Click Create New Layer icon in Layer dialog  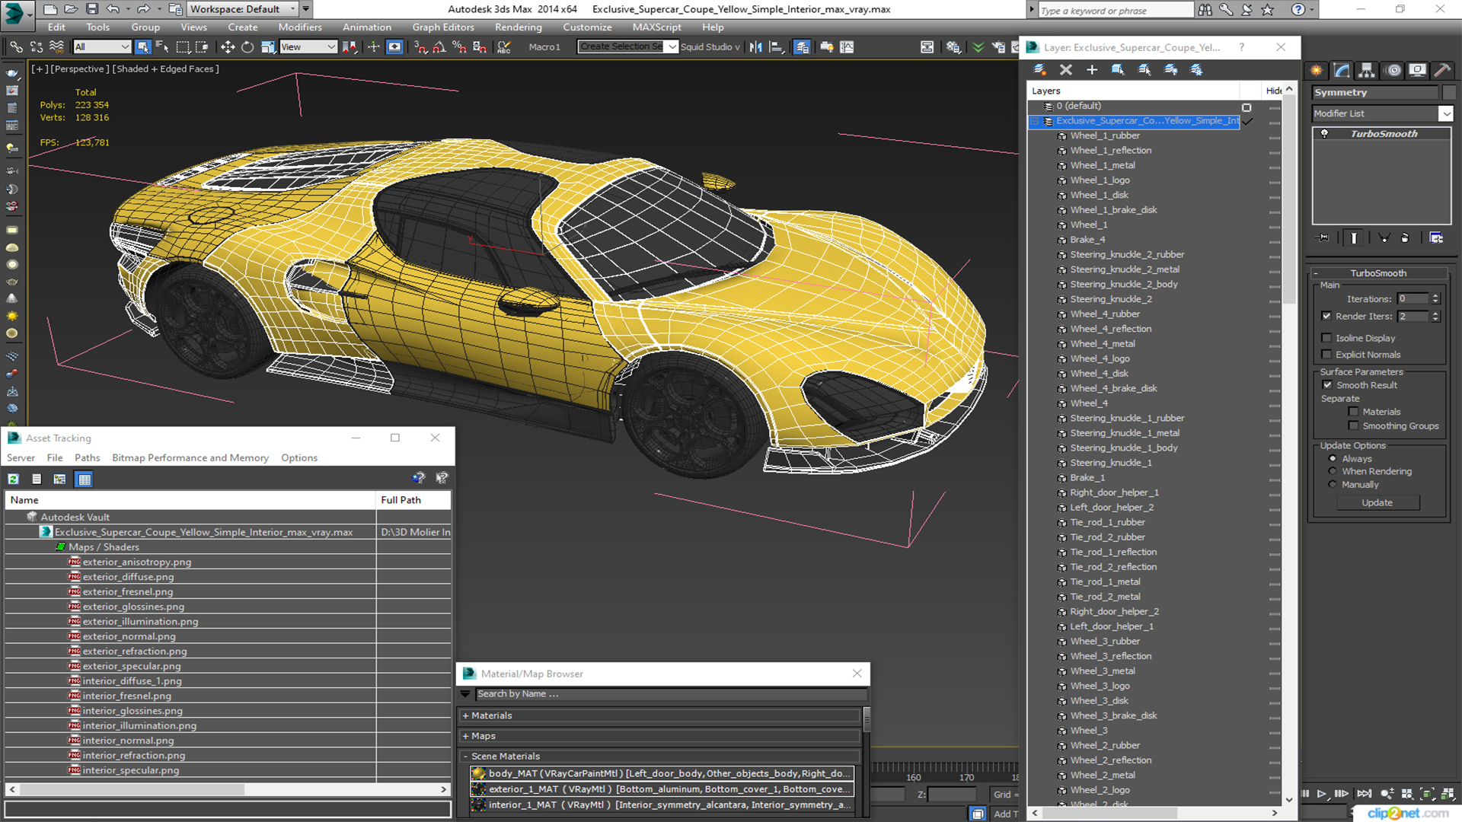pyautogui.click(x=1039, y=69)
